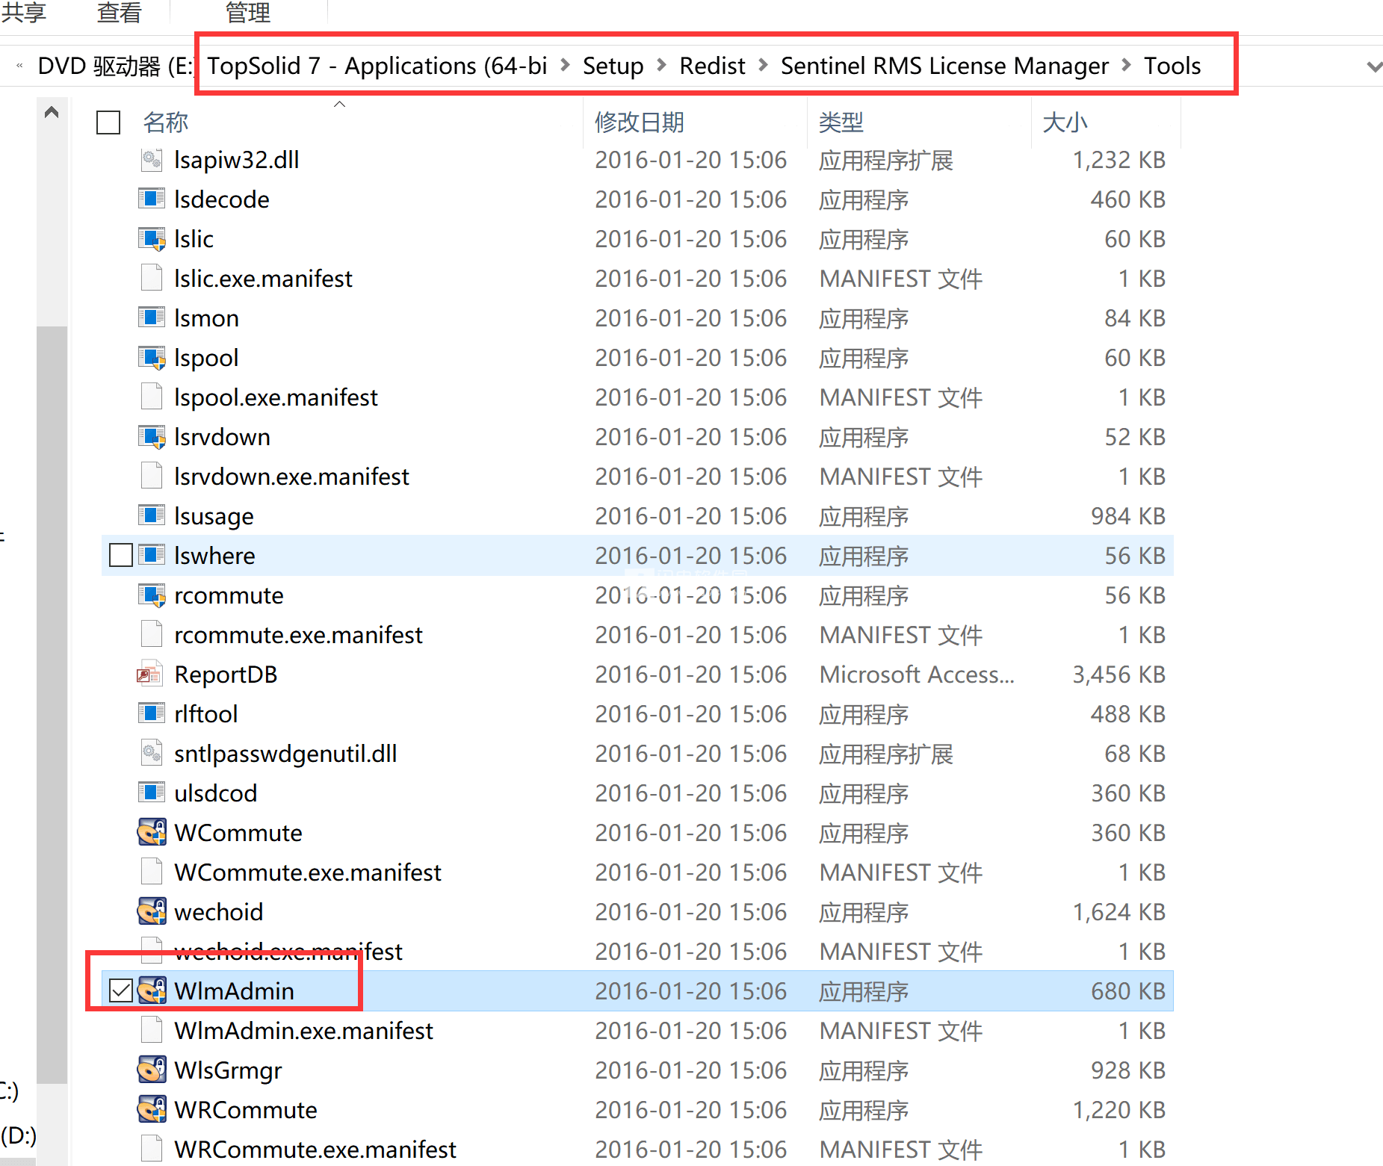The width and height of the screenshot is (1383, 1166).
Task: Expand the address bar history dropdown
Action: pyautogui.click(x=1373, y=66)
